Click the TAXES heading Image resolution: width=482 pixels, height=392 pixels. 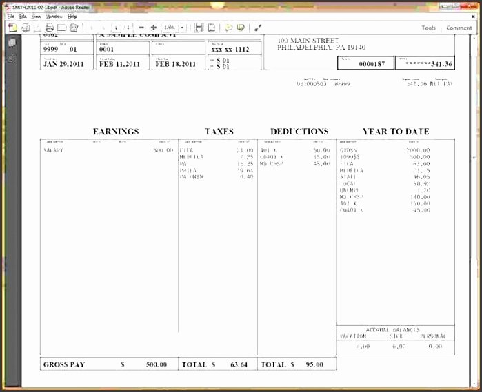[219, 132]
